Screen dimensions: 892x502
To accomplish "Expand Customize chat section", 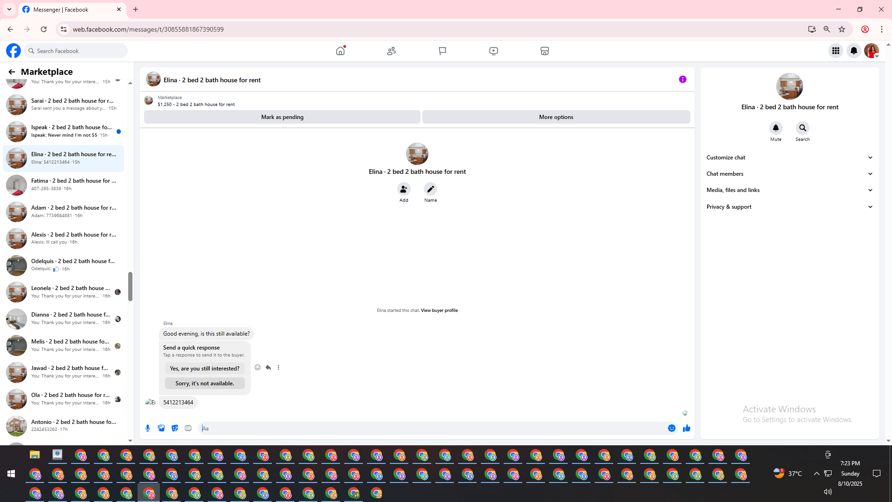I will (789, 158).
